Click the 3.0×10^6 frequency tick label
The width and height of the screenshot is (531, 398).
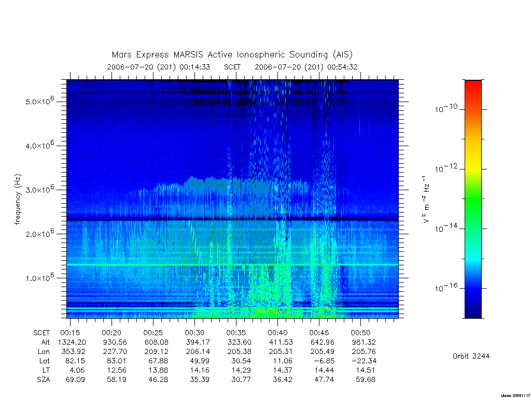pyautogui.click(x=39, y=189)
